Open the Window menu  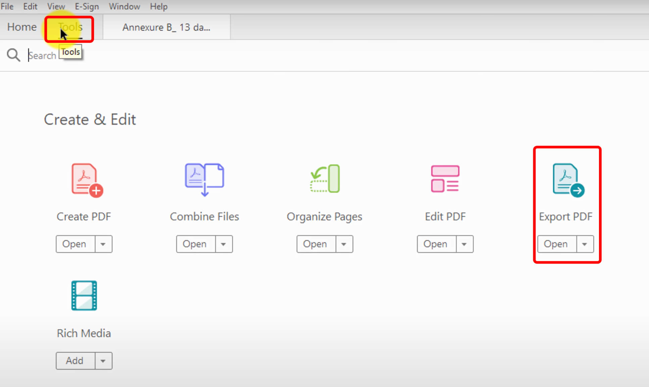tap(124, 6)
